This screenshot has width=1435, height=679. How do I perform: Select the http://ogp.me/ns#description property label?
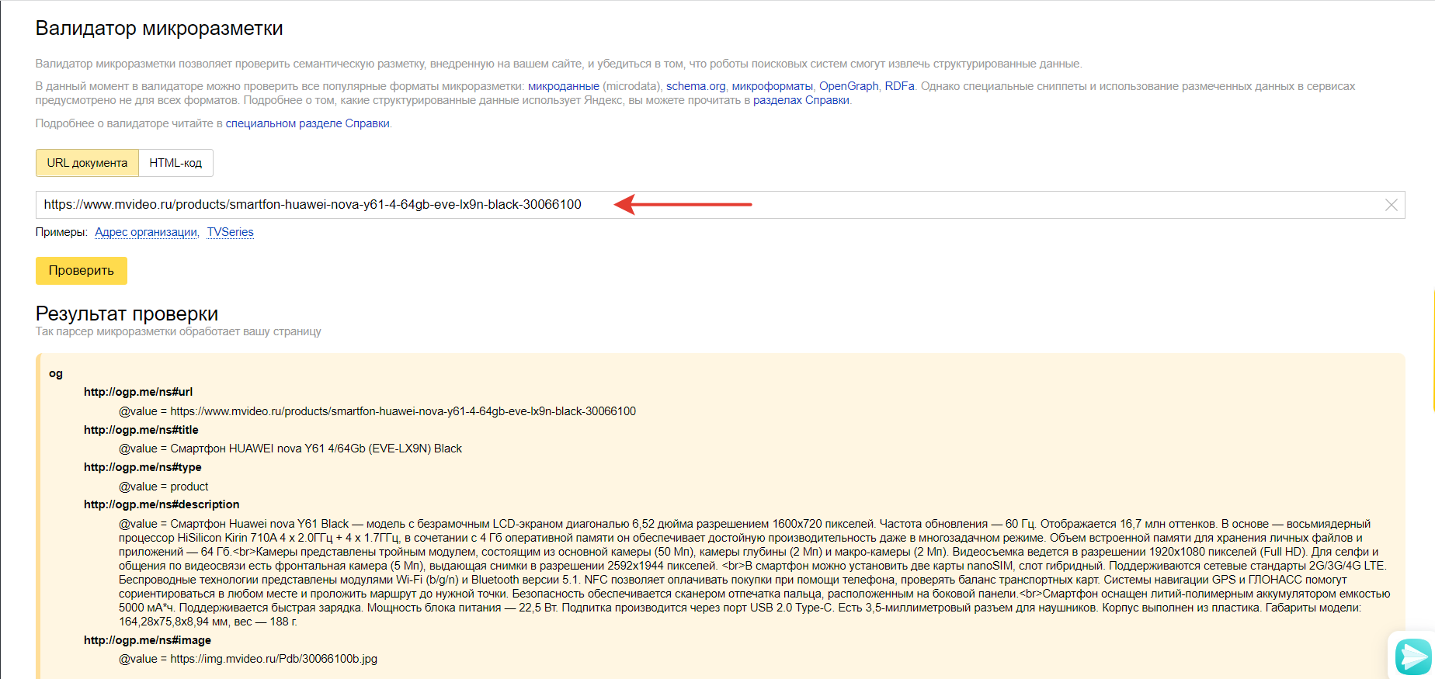coord(162,504)
